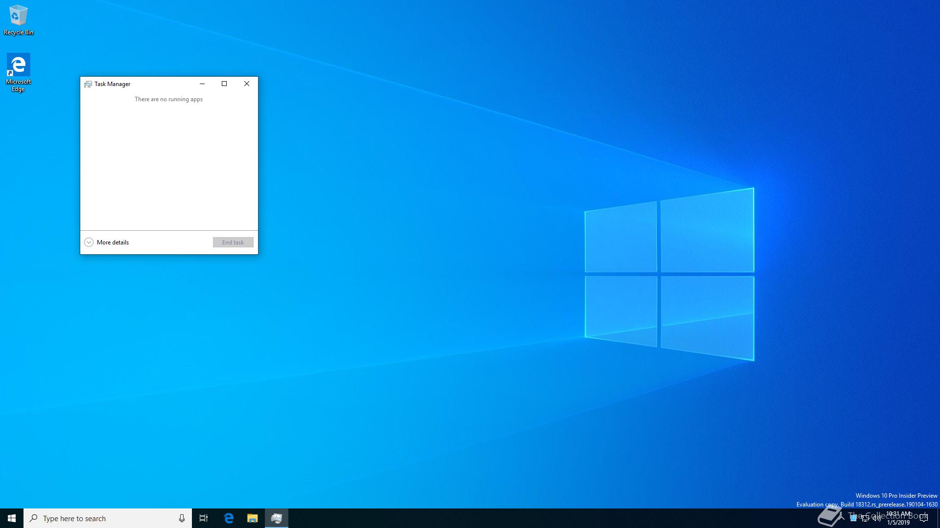Expand Task Manager with More details
Image resolution: width=940 pixels, height=528 pixels.
point(107,242)
